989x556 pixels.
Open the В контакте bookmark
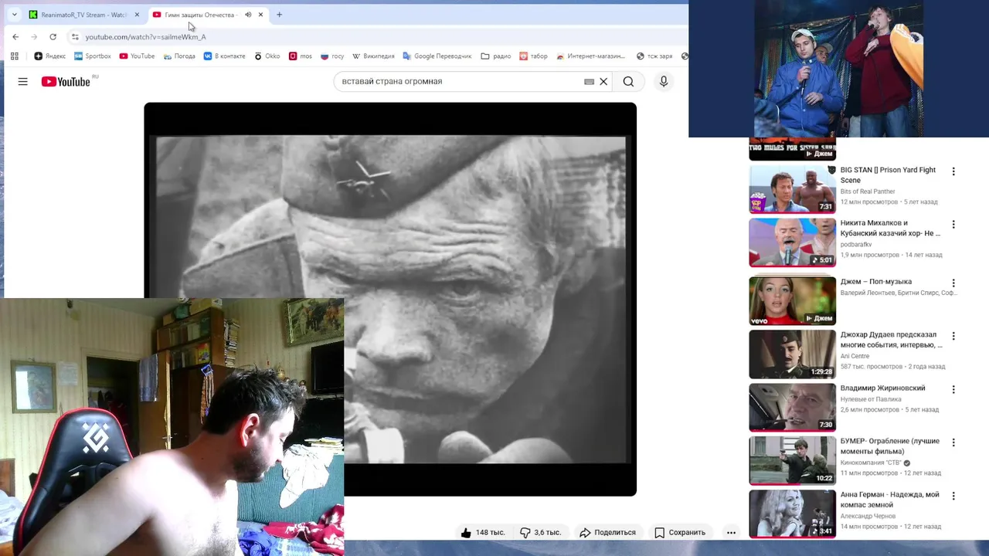[x=224, y=56]
